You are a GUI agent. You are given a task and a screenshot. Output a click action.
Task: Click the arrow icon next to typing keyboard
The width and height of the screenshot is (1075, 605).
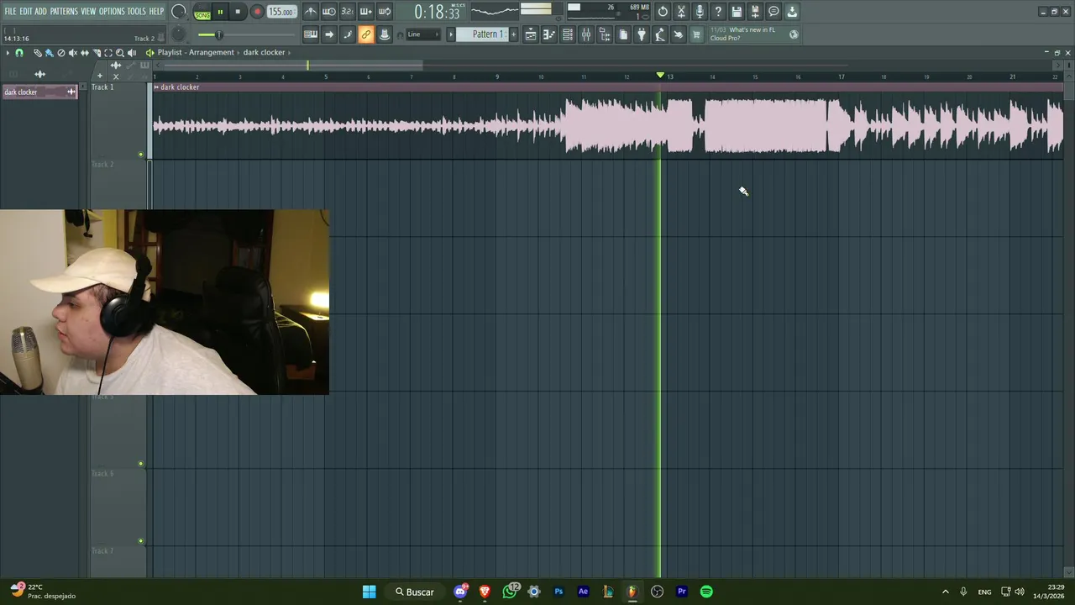click(x=329, y=34)
